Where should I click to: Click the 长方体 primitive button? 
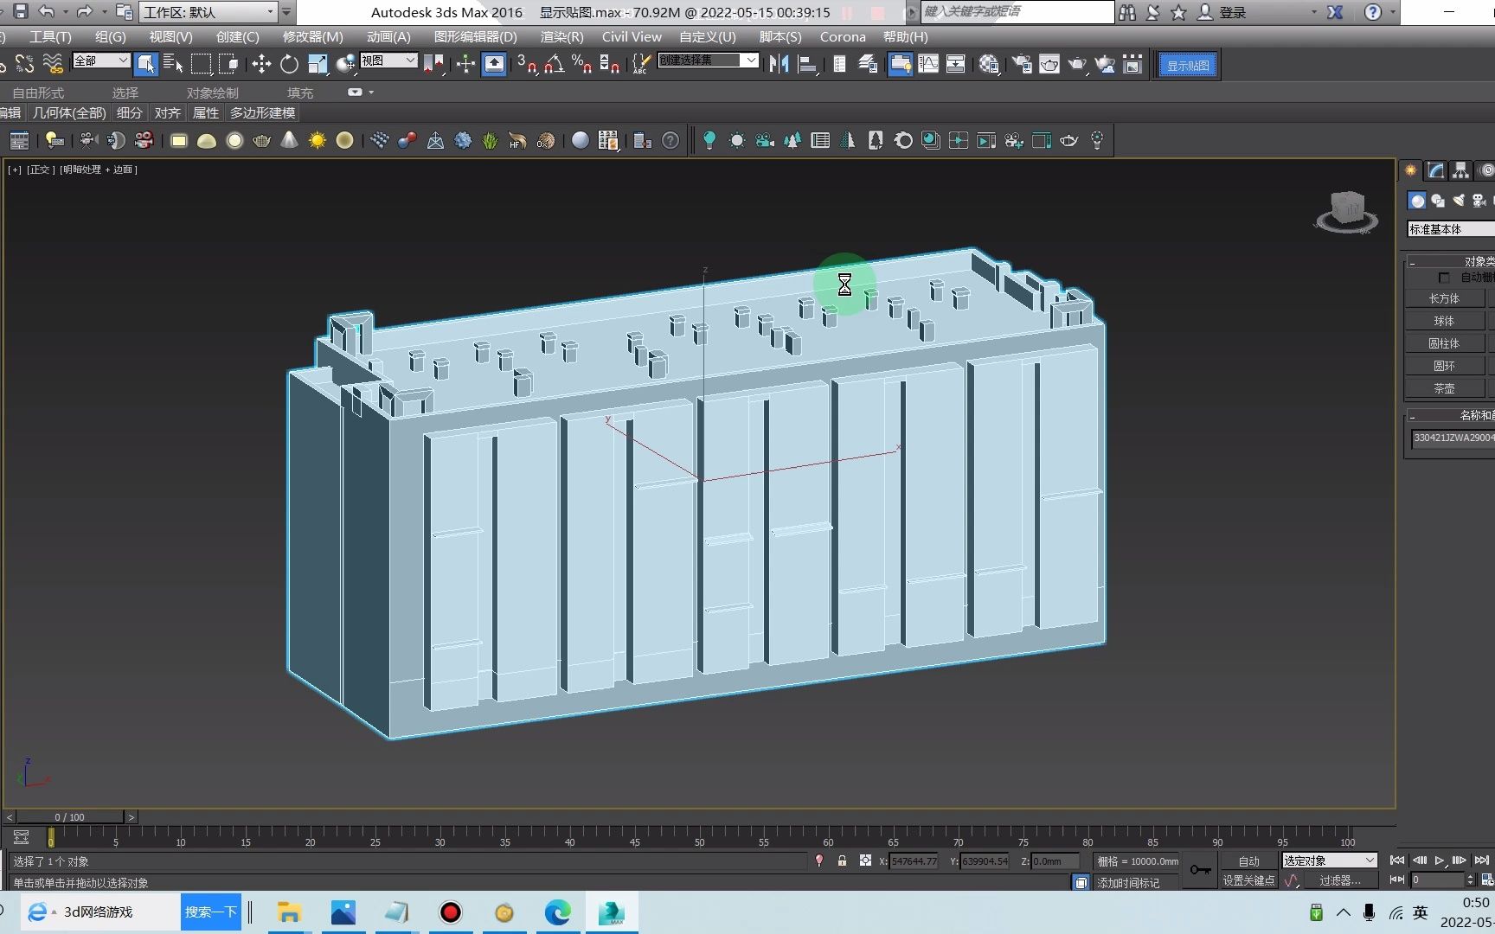1444,298
